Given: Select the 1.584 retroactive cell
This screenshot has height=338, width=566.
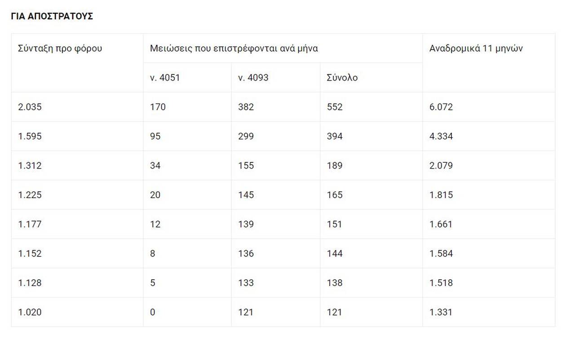Looking at the screenshot, I should pos(441,254).
